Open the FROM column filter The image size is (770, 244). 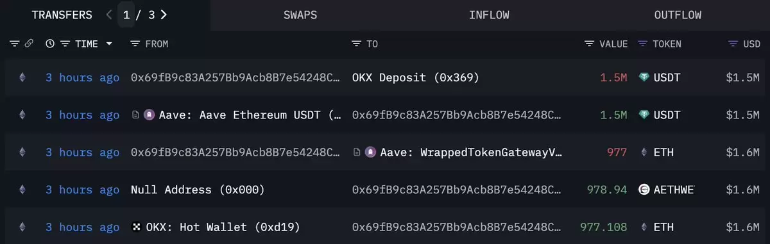(x=135, y=44)
